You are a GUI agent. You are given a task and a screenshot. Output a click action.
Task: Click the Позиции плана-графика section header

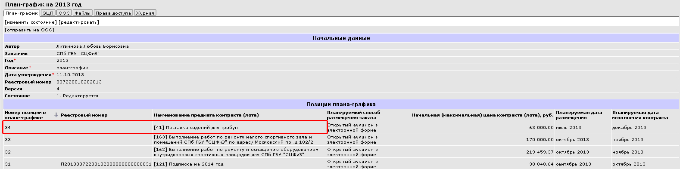[341, 104]
